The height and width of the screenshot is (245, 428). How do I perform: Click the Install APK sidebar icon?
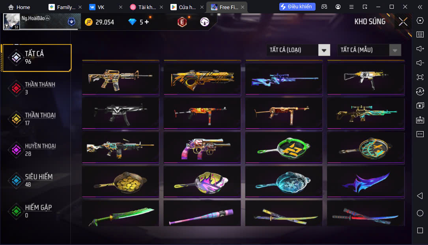(x=420, y=120)
